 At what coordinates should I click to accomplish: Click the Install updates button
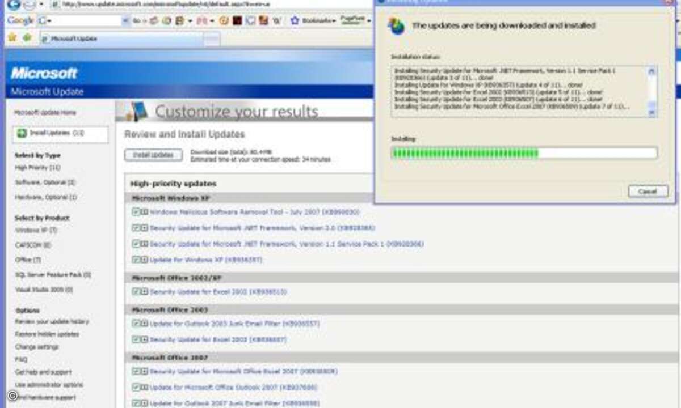(153, 155)
